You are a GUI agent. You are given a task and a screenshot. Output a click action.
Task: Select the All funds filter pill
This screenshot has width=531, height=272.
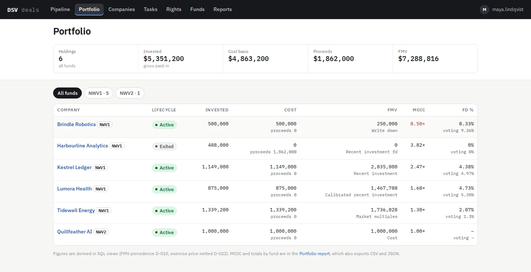tap(67, 93)
